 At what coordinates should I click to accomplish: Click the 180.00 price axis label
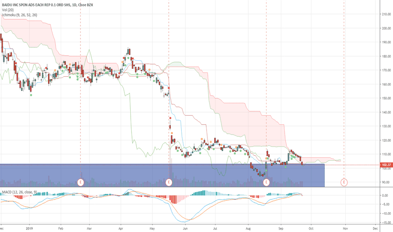[387, 57]
